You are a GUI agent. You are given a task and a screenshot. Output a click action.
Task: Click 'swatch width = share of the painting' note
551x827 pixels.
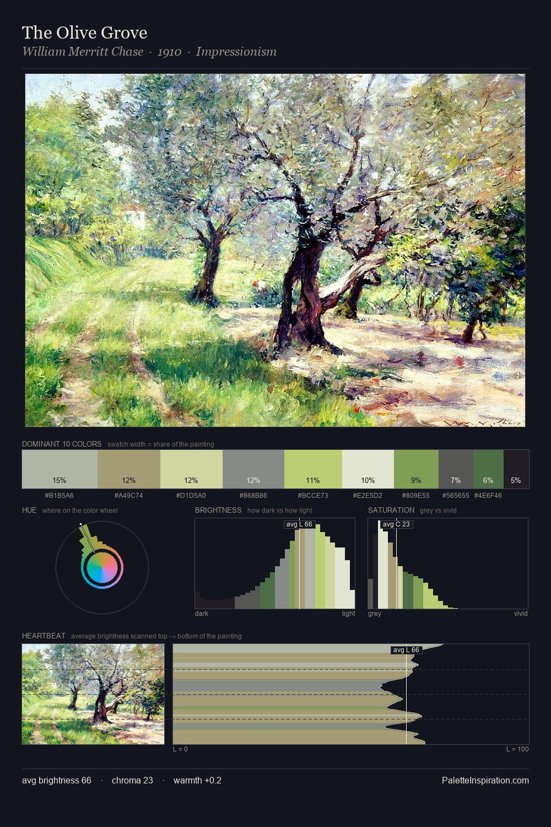pyautogui.click(x=161, y=444)
